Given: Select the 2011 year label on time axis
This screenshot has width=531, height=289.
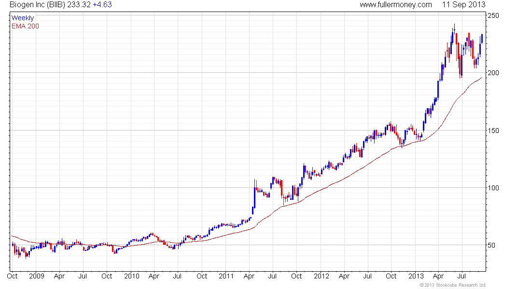Looking at the screenshot, I should coord(226,276).
